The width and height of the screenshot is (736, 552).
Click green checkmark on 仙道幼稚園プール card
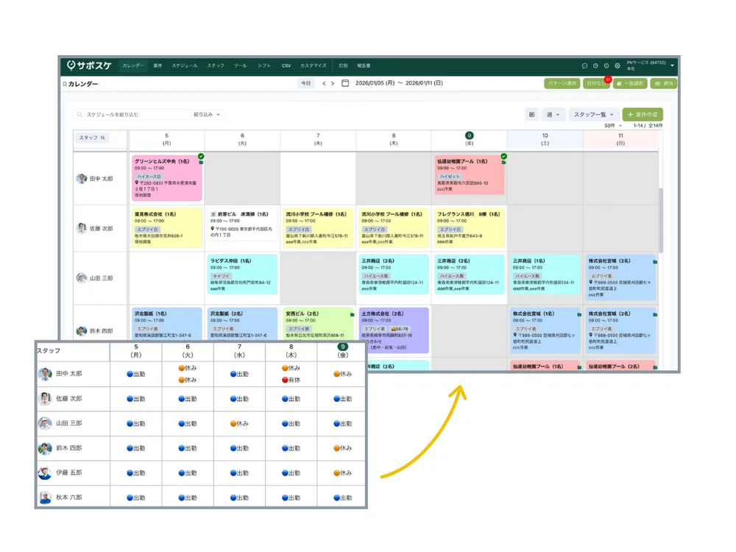(x=503, y=156)
